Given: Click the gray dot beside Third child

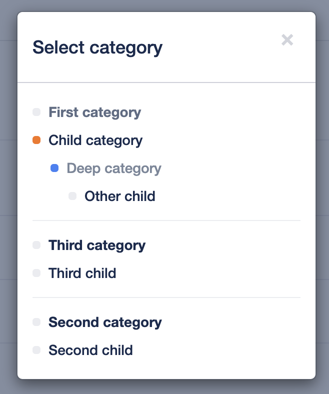Looking at the screenshot, I should pos(36,273).
